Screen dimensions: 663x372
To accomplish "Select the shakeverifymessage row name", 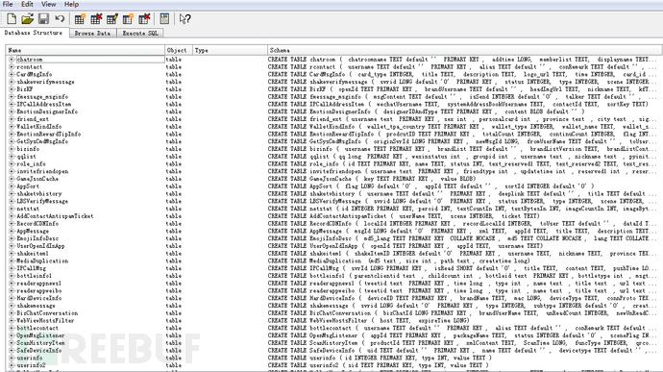I will point(45,82).
